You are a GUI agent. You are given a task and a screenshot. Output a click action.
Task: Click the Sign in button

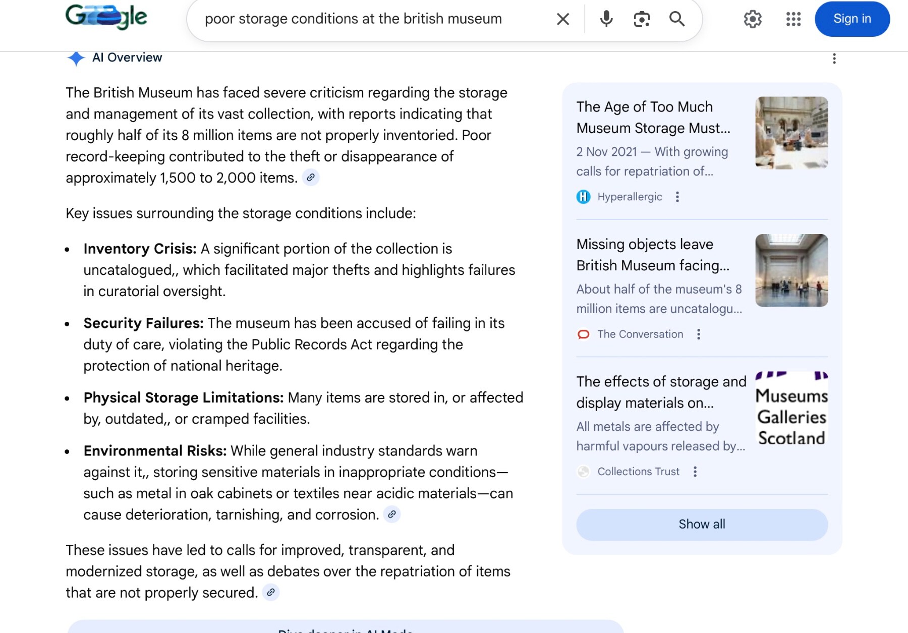pyautogui.click(x=852, y=19)
